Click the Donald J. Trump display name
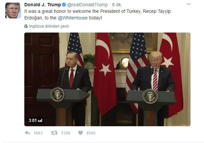The height and width of the screenshot is (143, 204). [43, 5]
